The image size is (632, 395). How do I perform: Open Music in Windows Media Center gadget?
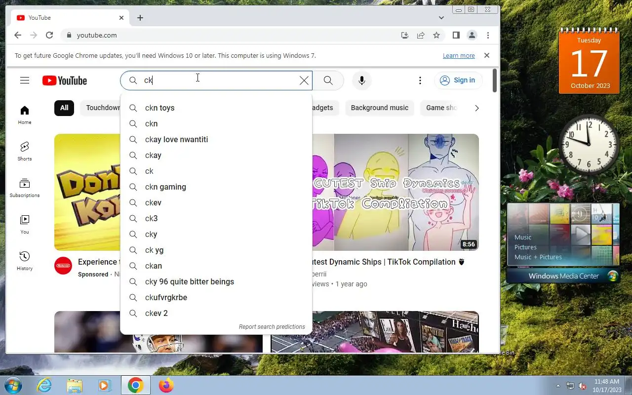[x=523, y=237]
